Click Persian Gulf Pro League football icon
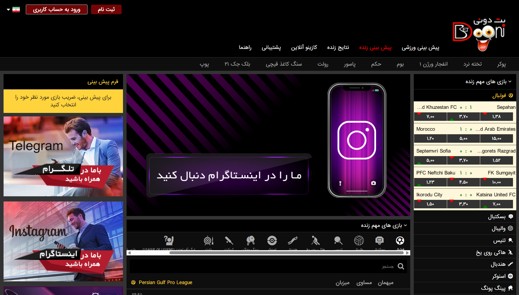519x295 pixels. pos(133,282)
